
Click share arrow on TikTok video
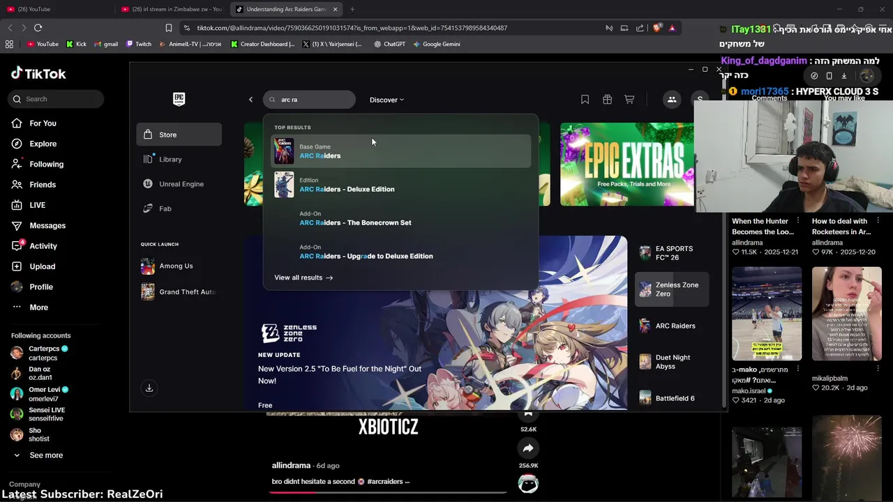click(528, 448)
